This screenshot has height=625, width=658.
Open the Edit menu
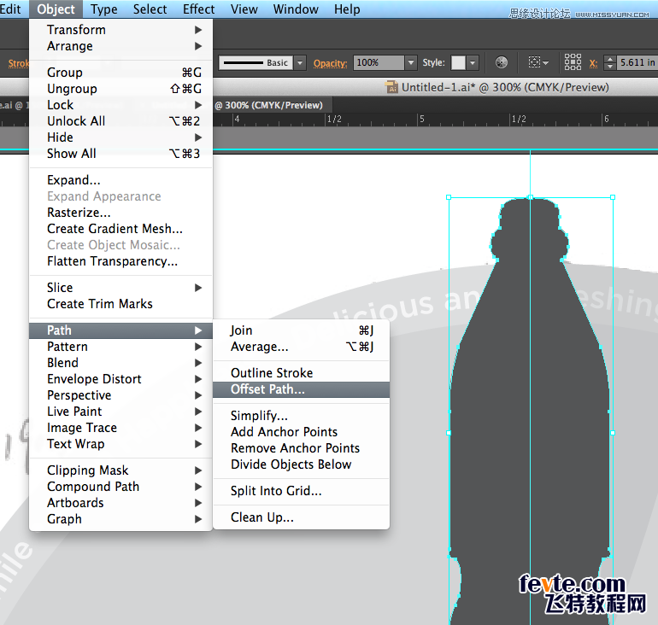coord(10,9)
